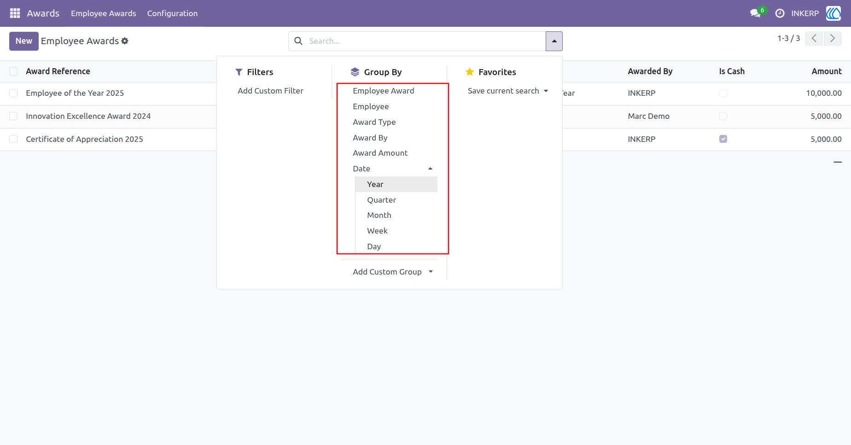The width and height of the screenshot is (851, 445).
Task: Open Innovation Excellence Award 2024 record
Action: tap(88, 116)
